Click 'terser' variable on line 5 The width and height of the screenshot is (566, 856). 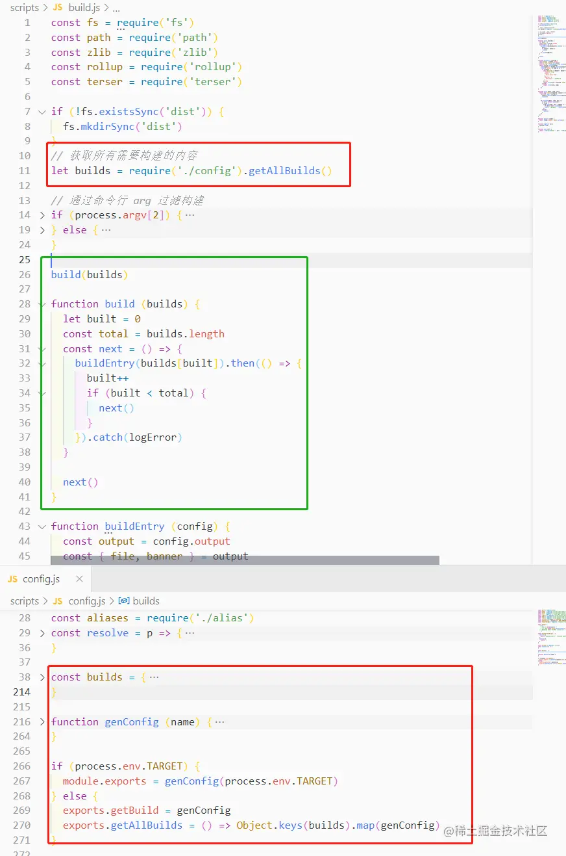tap(105, 82)
